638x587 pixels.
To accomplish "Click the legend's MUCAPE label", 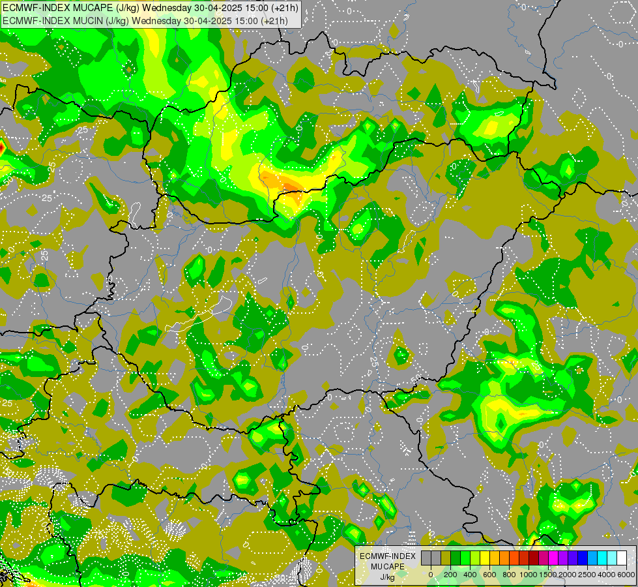I will point(388,567).
